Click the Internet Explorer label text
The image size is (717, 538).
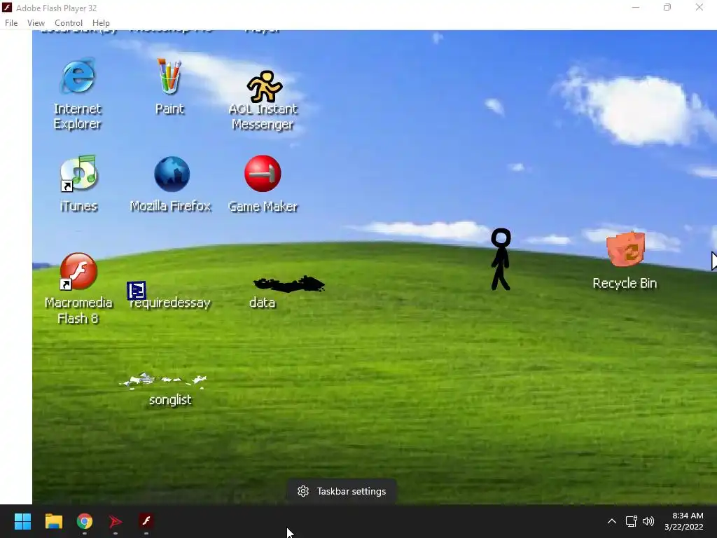(x=77, y=116)
